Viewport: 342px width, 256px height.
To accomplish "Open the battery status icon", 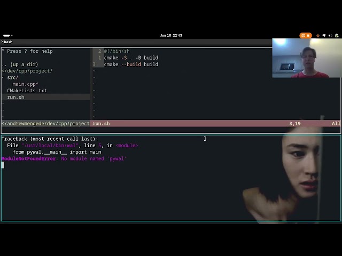I will coord(337,36).
